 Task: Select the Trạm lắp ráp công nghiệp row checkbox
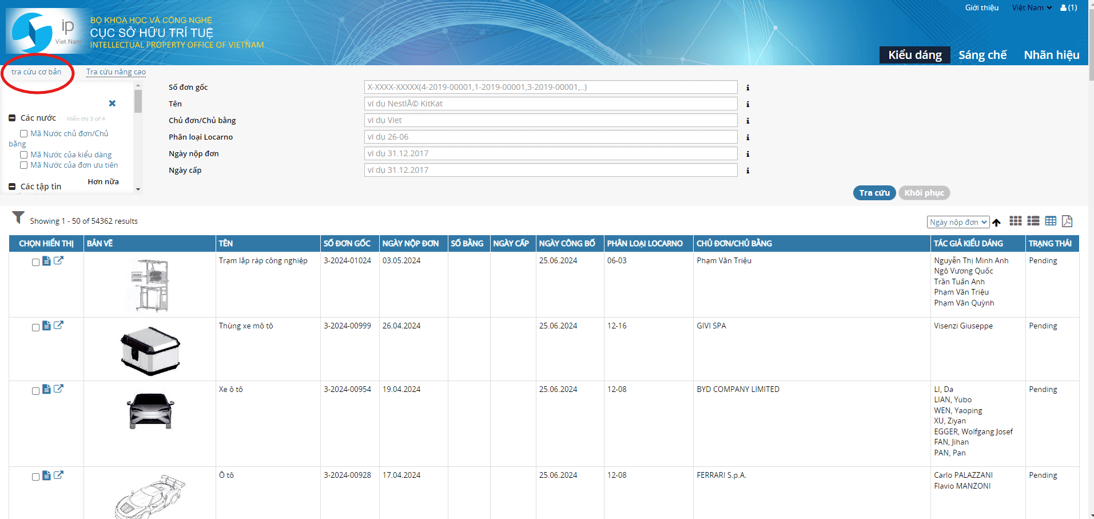[35, 262]
